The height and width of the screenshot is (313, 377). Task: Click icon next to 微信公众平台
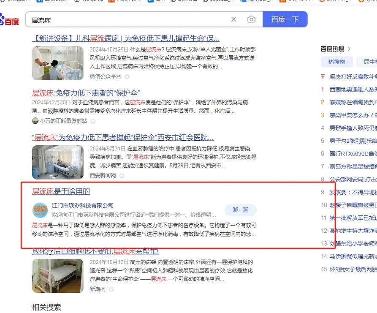click(127, 77)
